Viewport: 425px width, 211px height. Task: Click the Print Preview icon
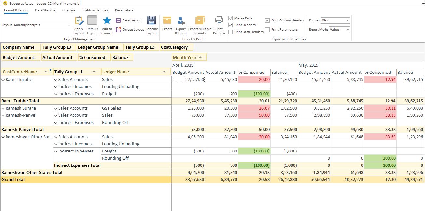tap(219, 24)
